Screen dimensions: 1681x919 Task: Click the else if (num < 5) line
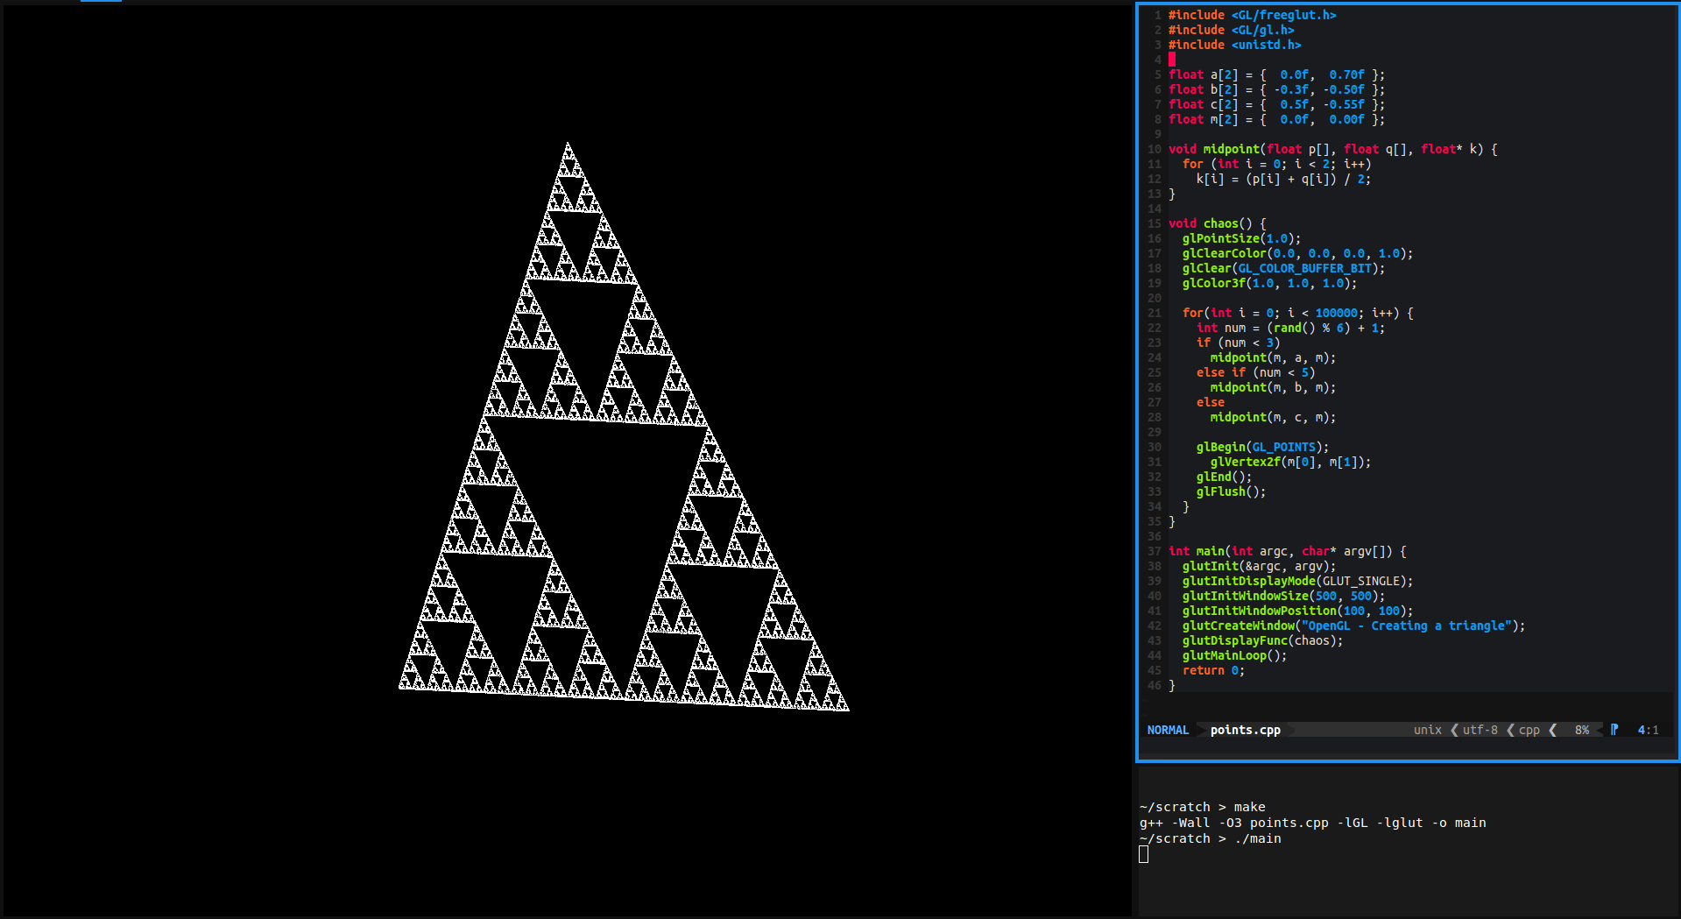coord(1255,372)
